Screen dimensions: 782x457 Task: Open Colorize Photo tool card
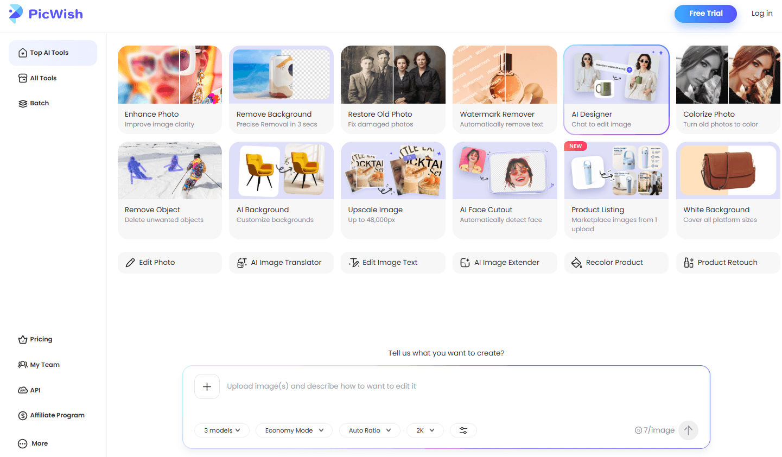pyautogui.click(x=728, y=90)
